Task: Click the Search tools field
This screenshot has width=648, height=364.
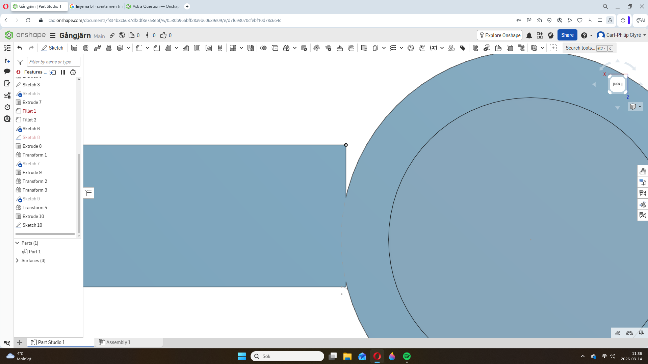Action: coord(589,48)
